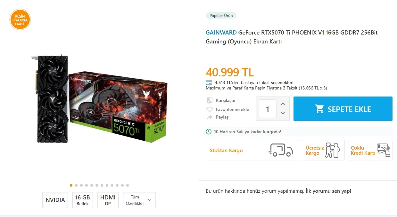
Task: Click the heart favorites icon
Action: coord(210,109)
